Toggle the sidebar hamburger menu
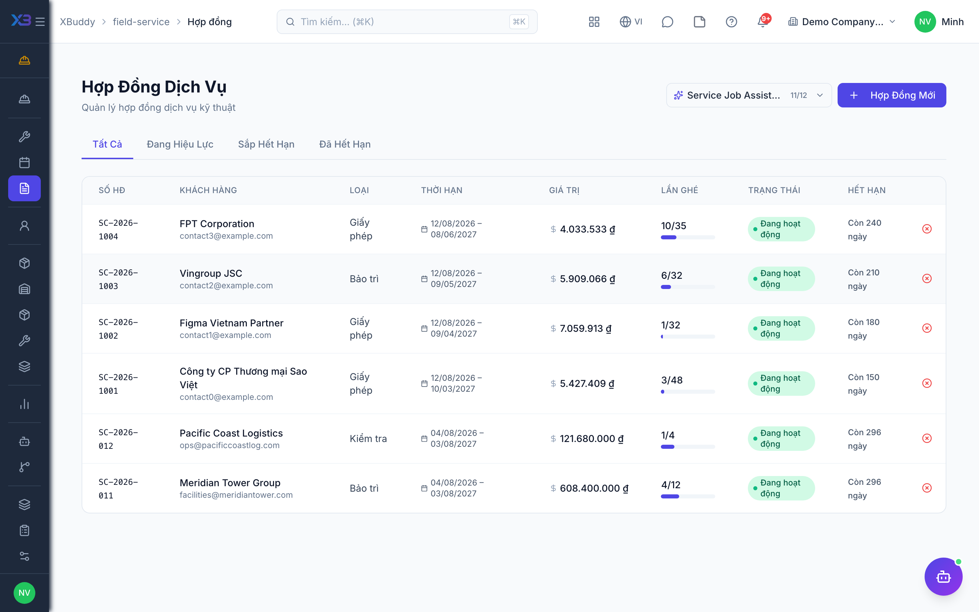The image size is (979, 612). click(40, 21)
